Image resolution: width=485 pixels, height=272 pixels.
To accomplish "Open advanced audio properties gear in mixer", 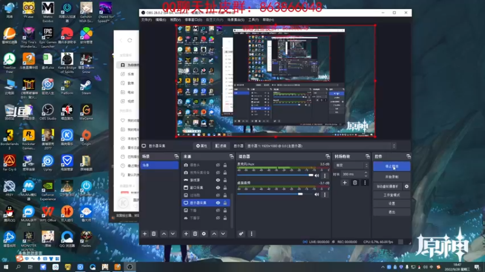I will (241, 234).
